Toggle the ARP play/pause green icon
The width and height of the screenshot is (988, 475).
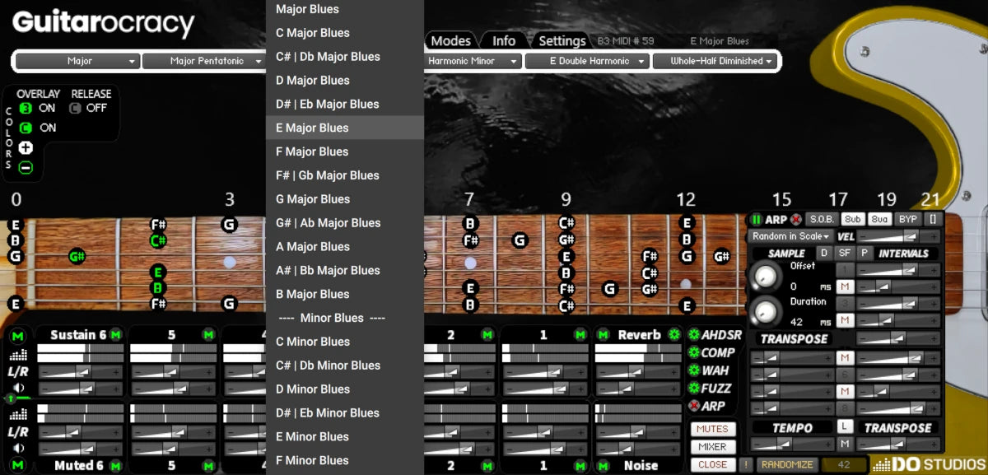click(x=756, y=220)
